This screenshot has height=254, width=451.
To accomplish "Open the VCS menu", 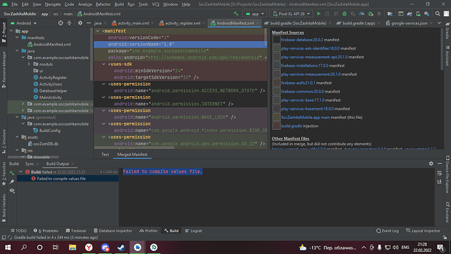I will tap(156, 5).
